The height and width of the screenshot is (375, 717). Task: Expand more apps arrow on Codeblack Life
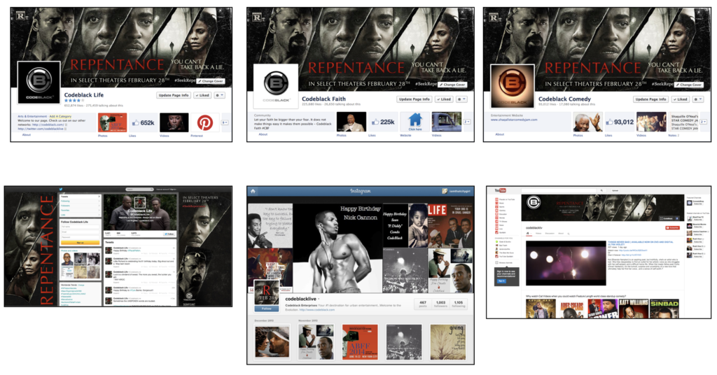point(225,122)
